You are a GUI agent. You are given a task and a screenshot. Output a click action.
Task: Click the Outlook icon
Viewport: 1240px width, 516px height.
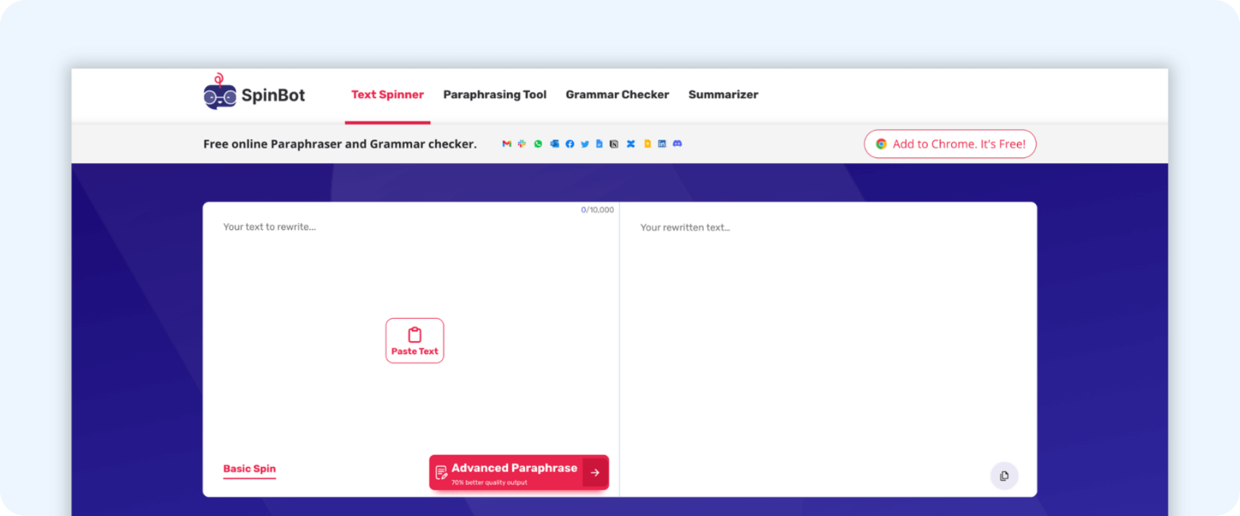coord(554,144)
